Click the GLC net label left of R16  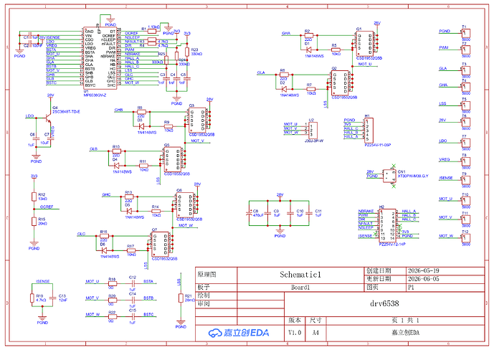tap(81, 234)
